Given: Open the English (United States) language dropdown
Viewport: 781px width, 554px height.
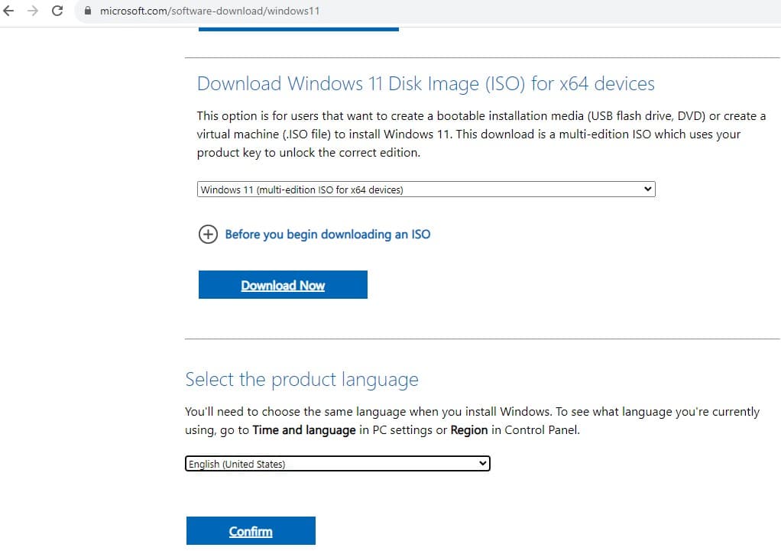Looking at the screenshot, I should coord(336,464).
